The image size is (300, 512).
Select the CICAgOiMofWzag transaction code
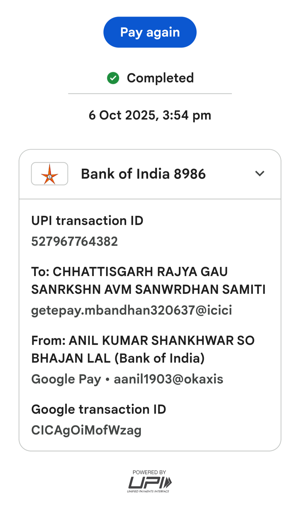[86, 430]
